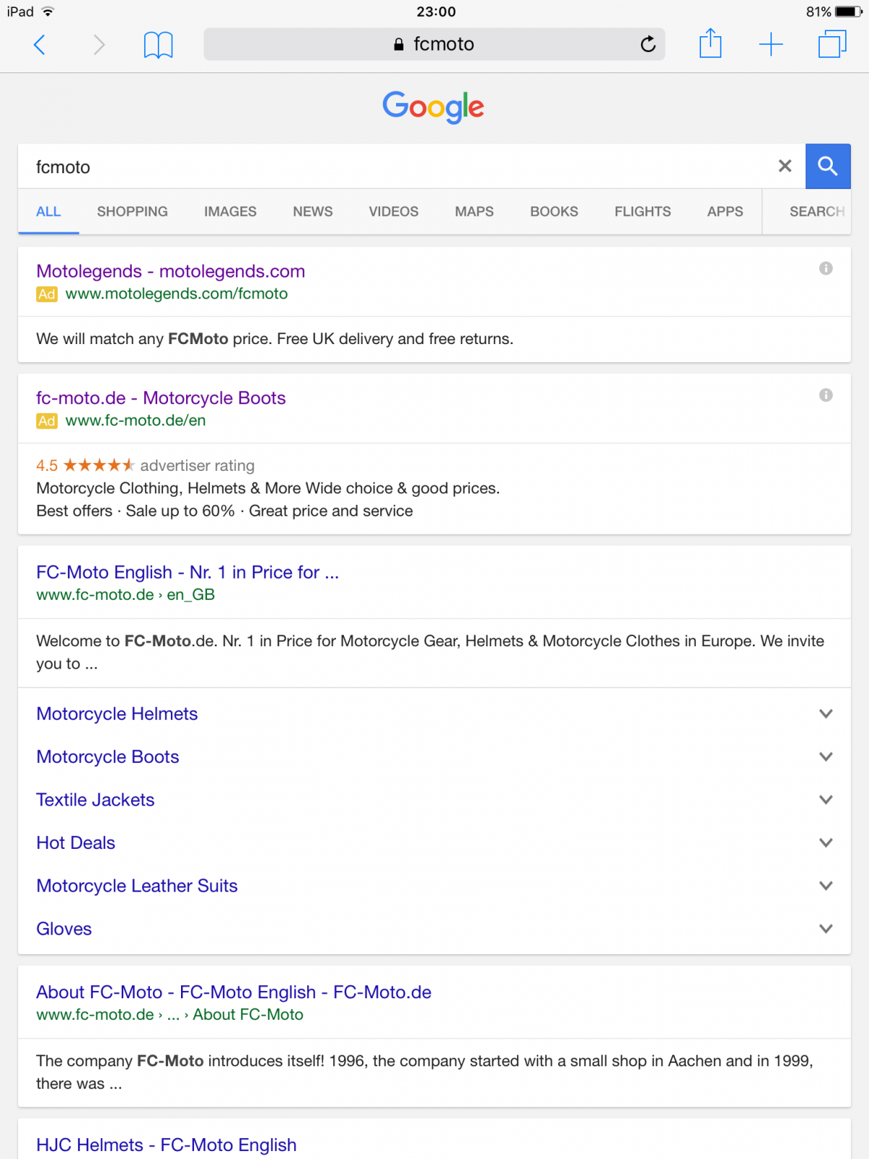This screenshot has width=869, height=1159.
Task: Tap the Google search input field
Action: point(398,167)
